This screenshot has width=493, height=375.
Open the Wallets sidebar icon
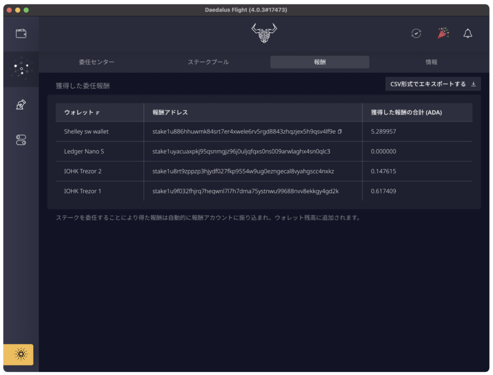tap(21, 34)
